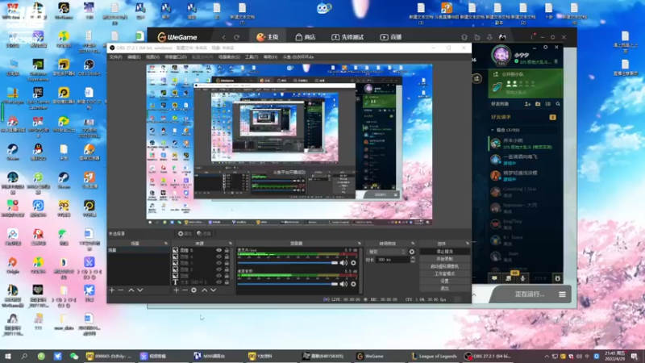Switch to WeGame Live tab

pos(391,37)
